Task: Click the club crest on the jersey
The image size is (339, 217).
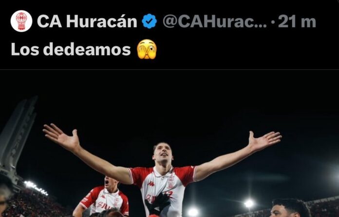Action: pos(170,182)
